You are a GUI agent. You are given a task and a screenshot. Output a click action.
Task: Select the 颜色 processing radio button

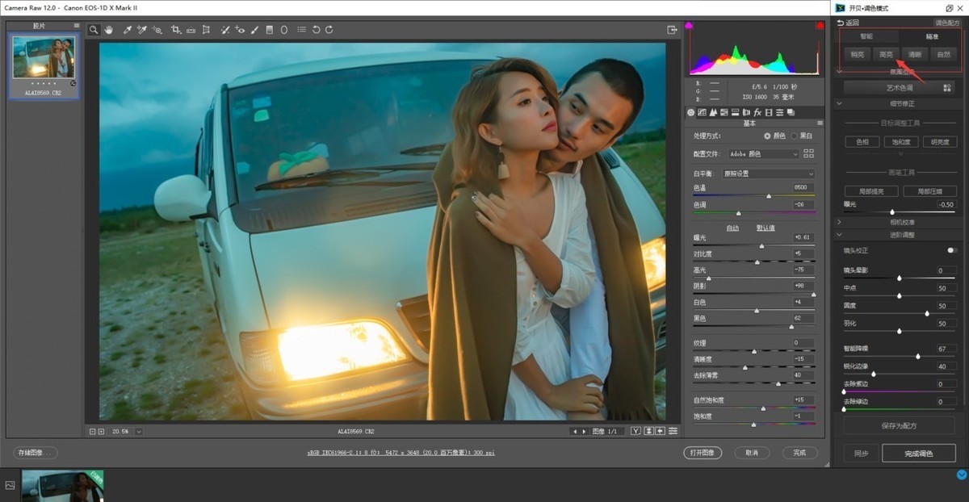(x=766, y=136)
